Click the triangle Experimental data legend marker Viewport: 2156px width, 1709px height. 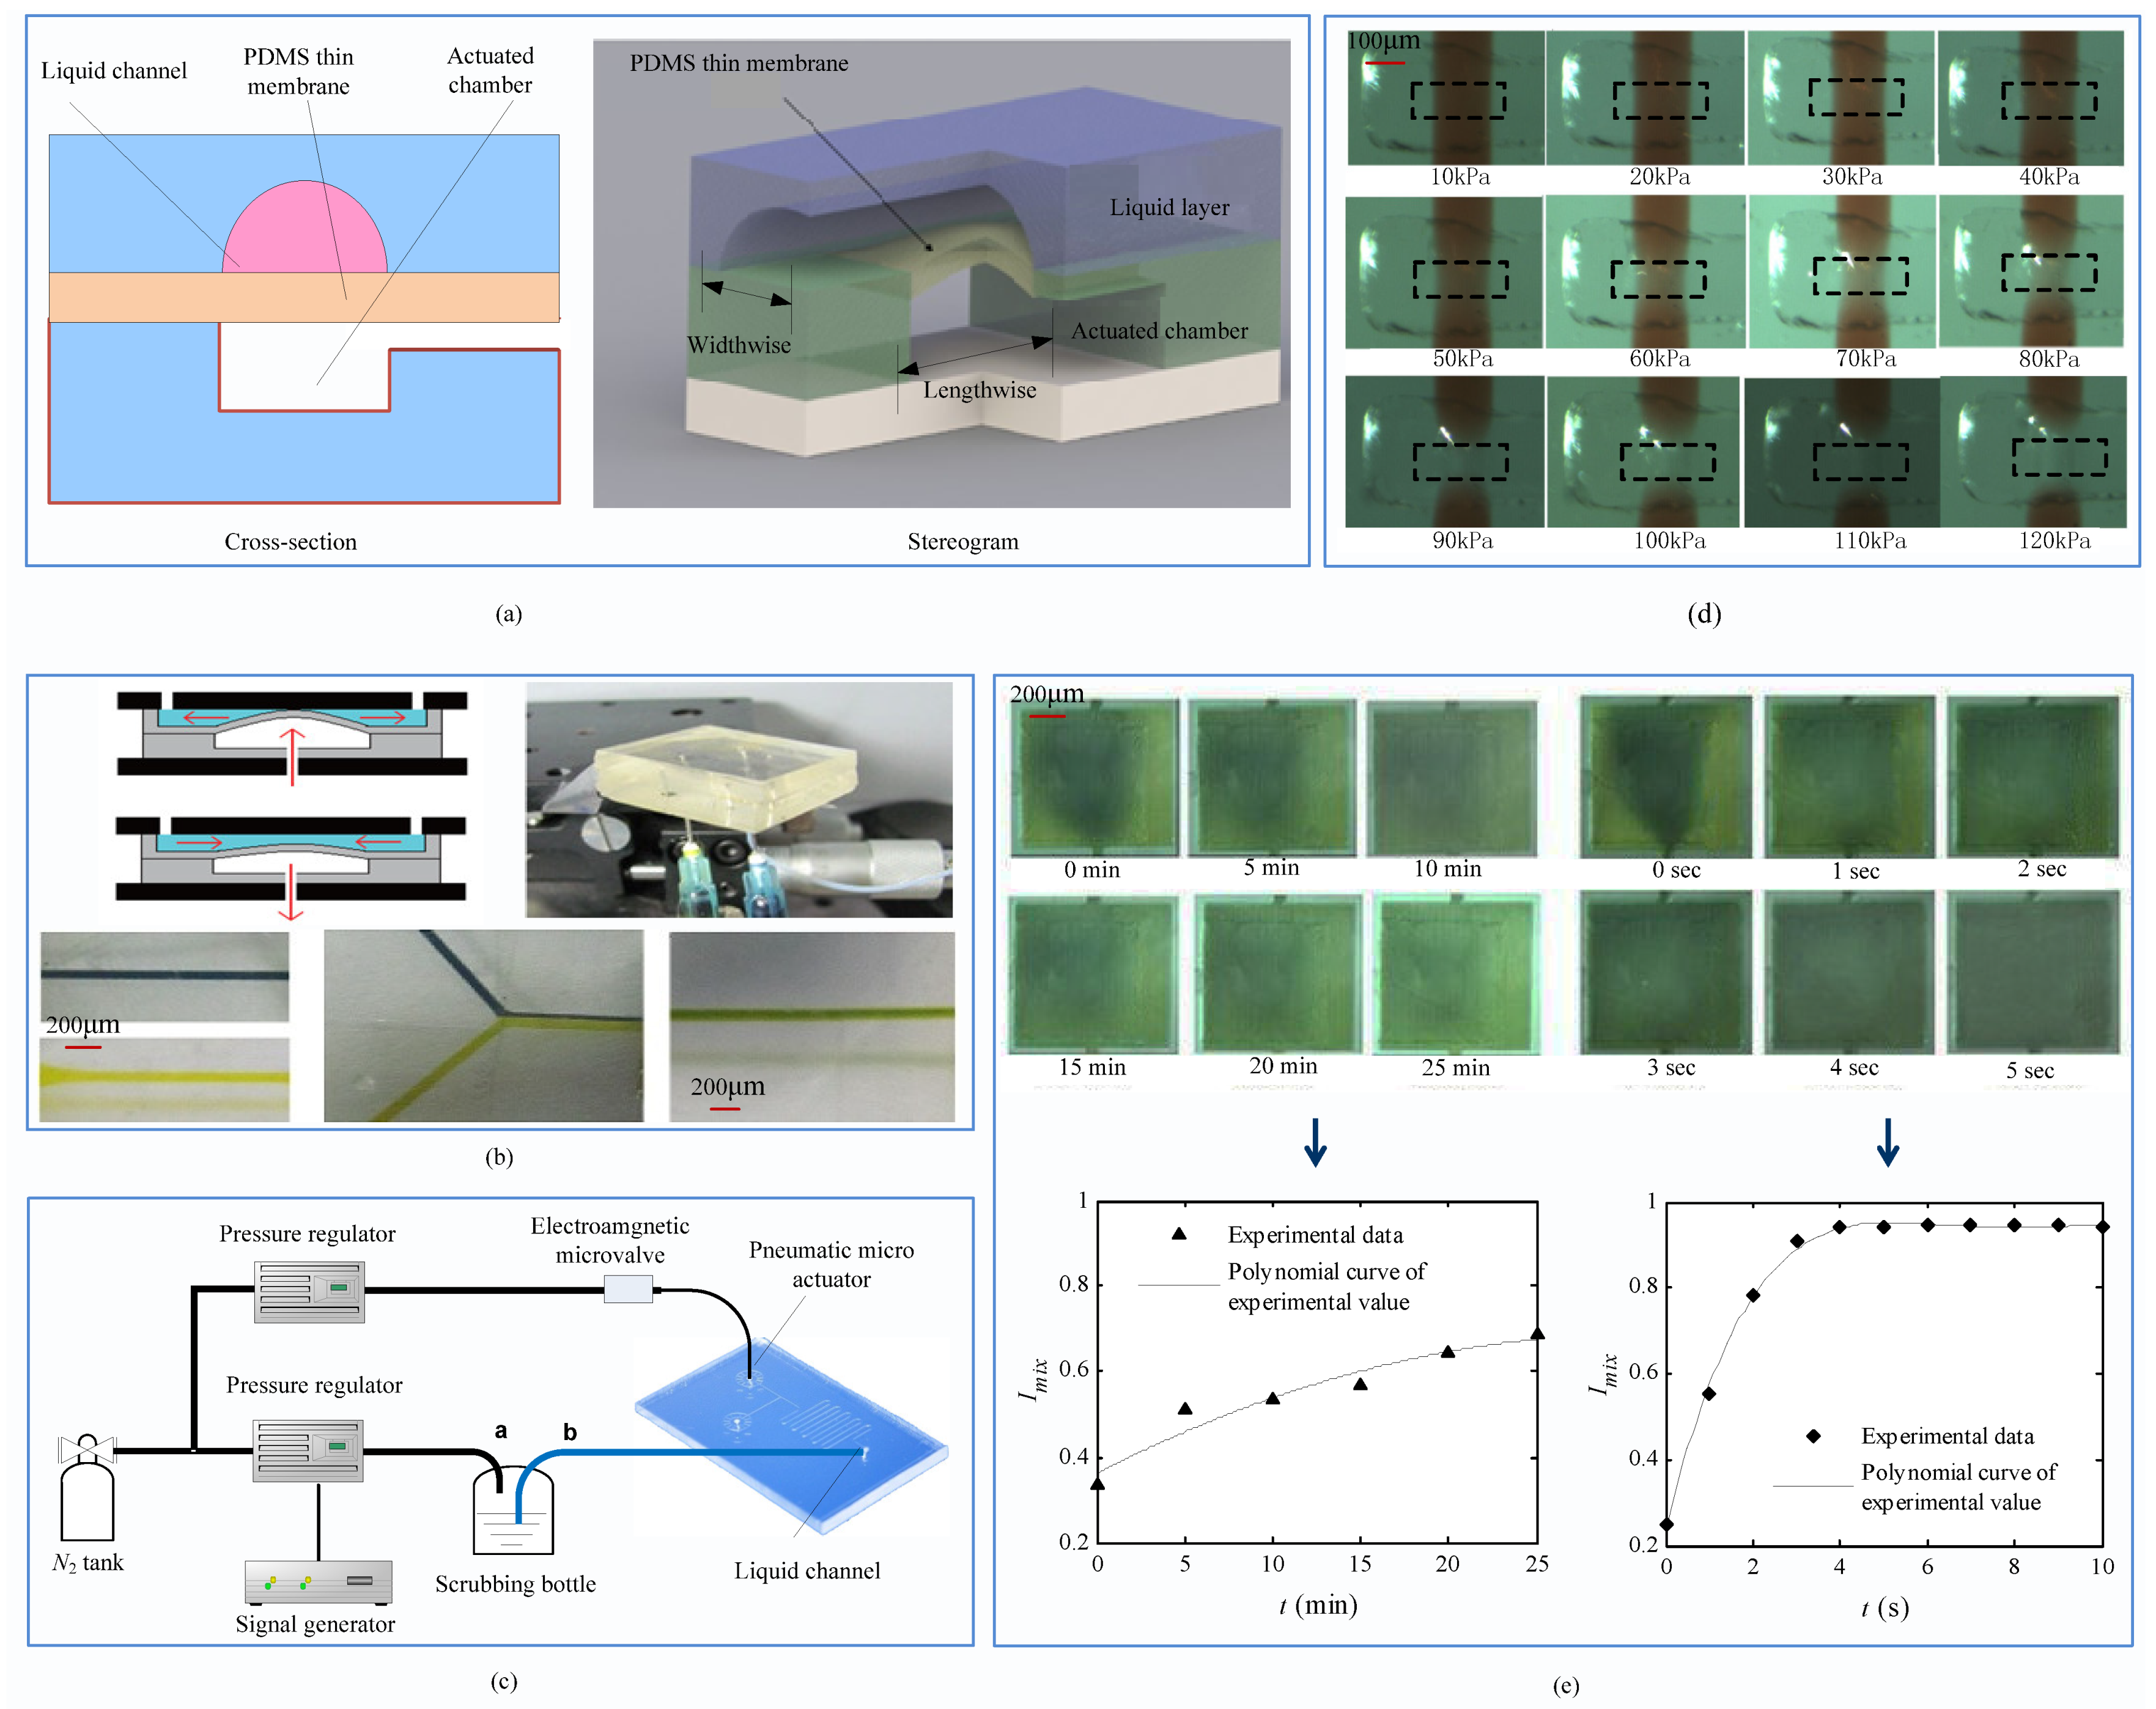pos(1179,1234)
